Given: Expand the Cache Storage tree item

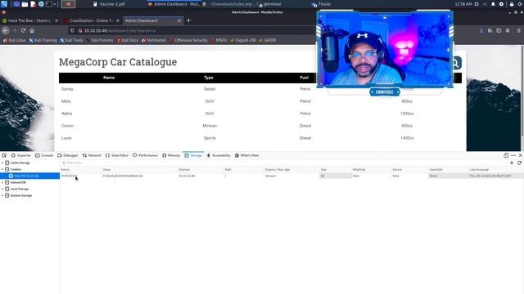Looking at the screenshot, I should pos(2,163).
